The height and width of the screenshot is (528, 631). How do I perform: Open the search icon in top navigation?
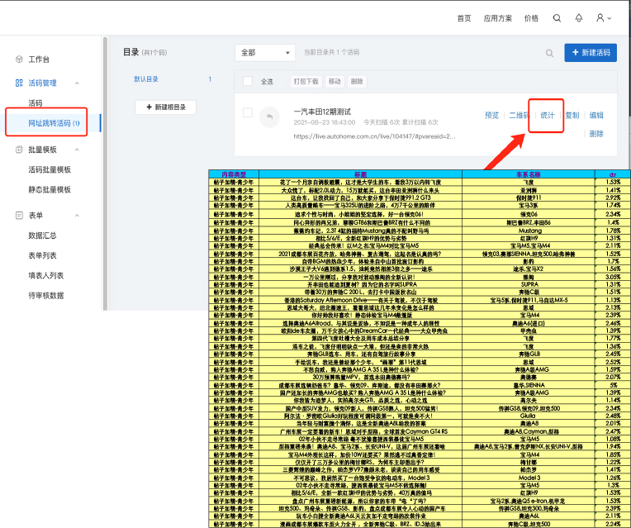tap(557, 18)
